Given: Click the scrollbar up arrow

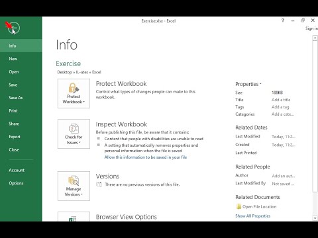Looking at the screenshot, I should (x=315, y=38).
